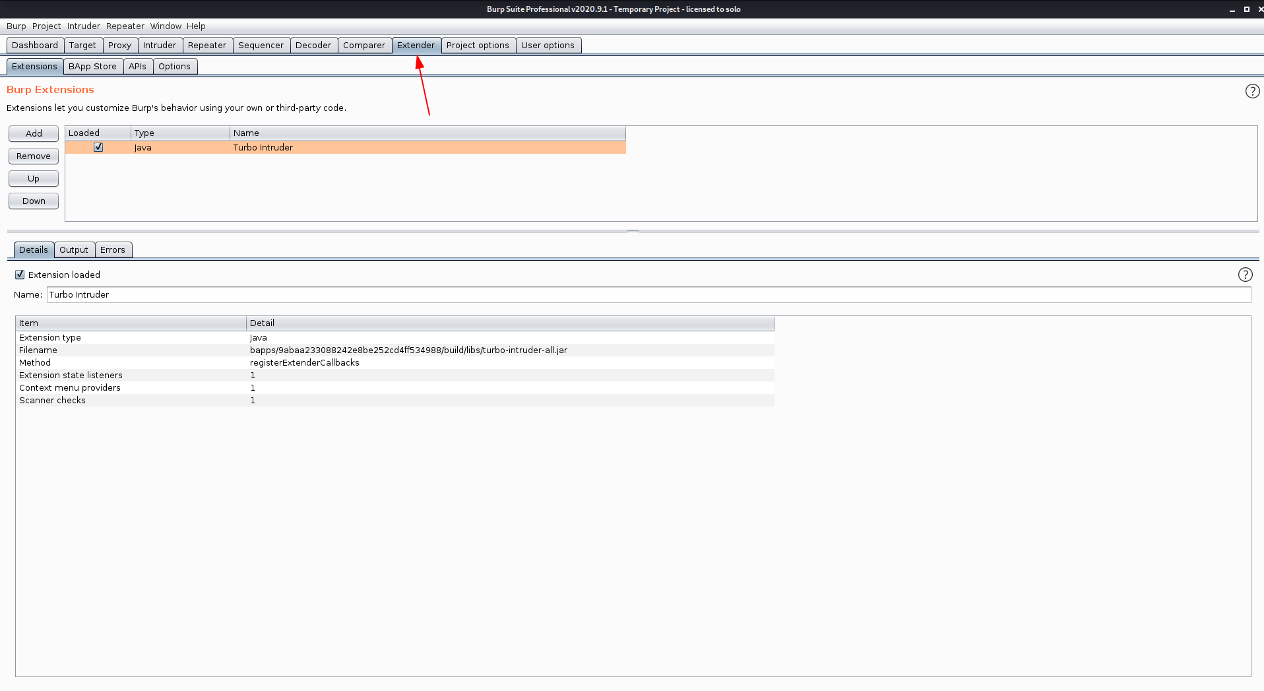Click the extension Name input field
The width and height of the screenshot is (1264, 691).
tap(648, 294)
